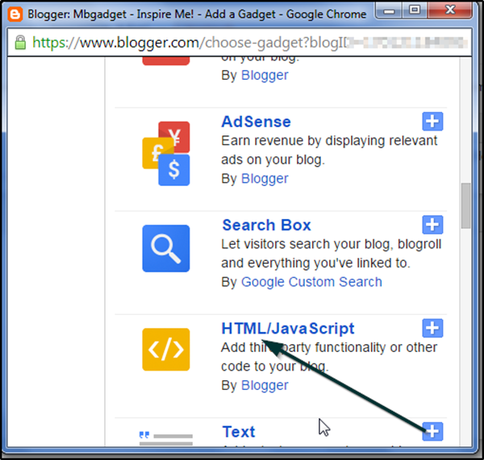Add the Text gadget with its plus button

432,431
